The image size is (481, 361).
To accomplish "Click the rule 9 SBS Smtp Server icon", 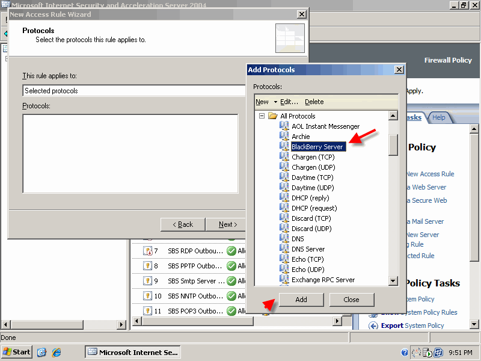I will [x=147, y=281].
